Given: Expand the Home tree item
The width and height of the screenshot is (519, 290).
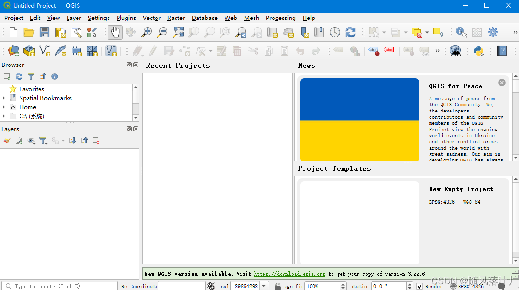Looking at the screenshot, I should coord(4,107).
